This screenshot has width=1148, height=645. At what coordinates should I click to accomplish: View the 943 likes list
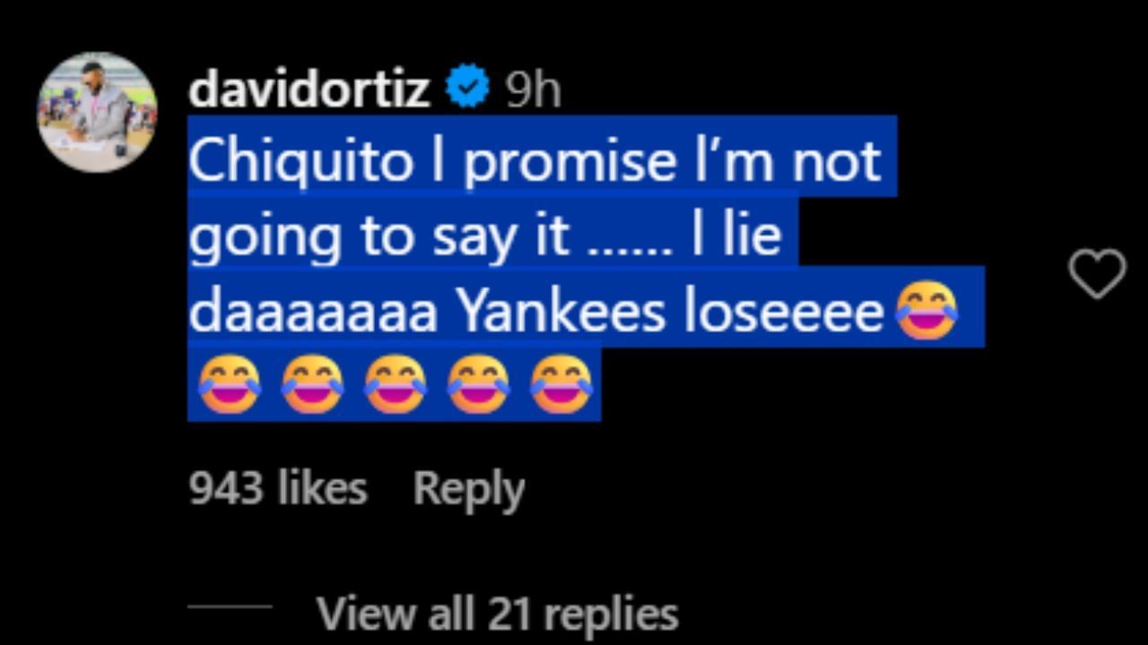click(x=278, y=489)
